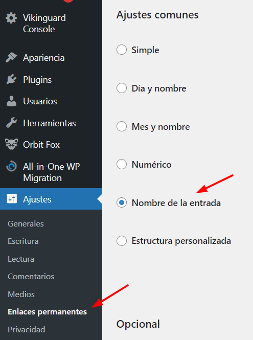The height and width of the screenshot is (340, 253).
Task: Go to Medios settings
Action: point(21,294)
